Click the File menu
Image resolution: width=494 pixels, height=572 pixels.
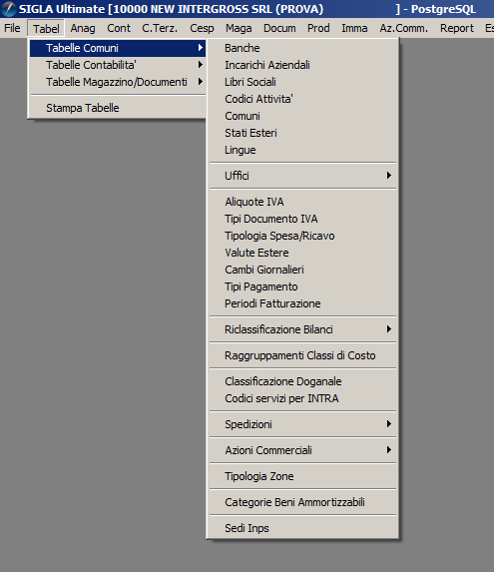12,28
